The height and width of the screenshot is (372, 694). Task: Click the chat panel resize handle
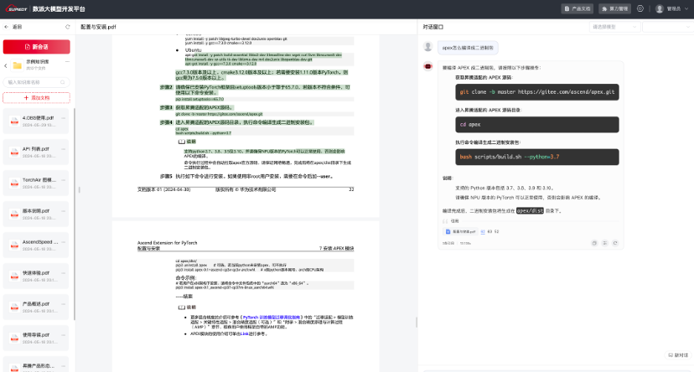coord(417,323)
